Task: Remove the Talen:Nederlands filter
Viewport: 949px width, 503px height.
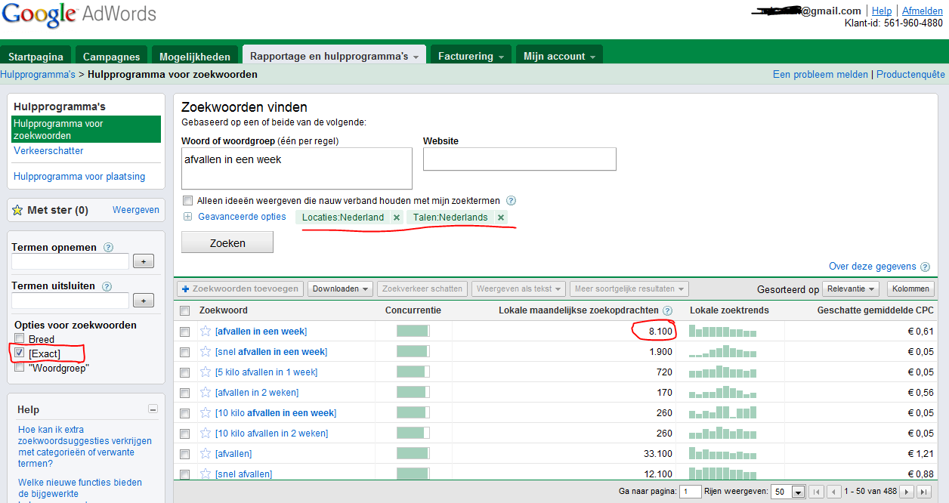Action: tap(500, 218)
